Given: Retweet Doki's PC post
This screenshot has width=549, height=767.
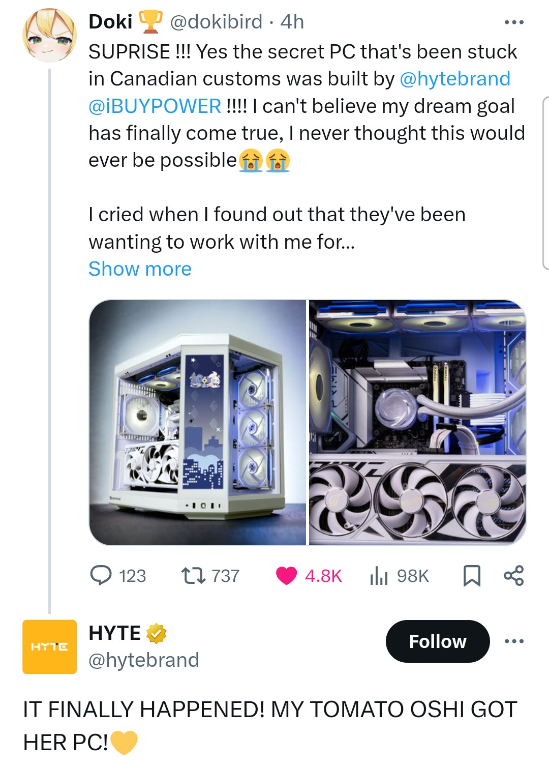Looking at the screenshot, I should [194, 576].
